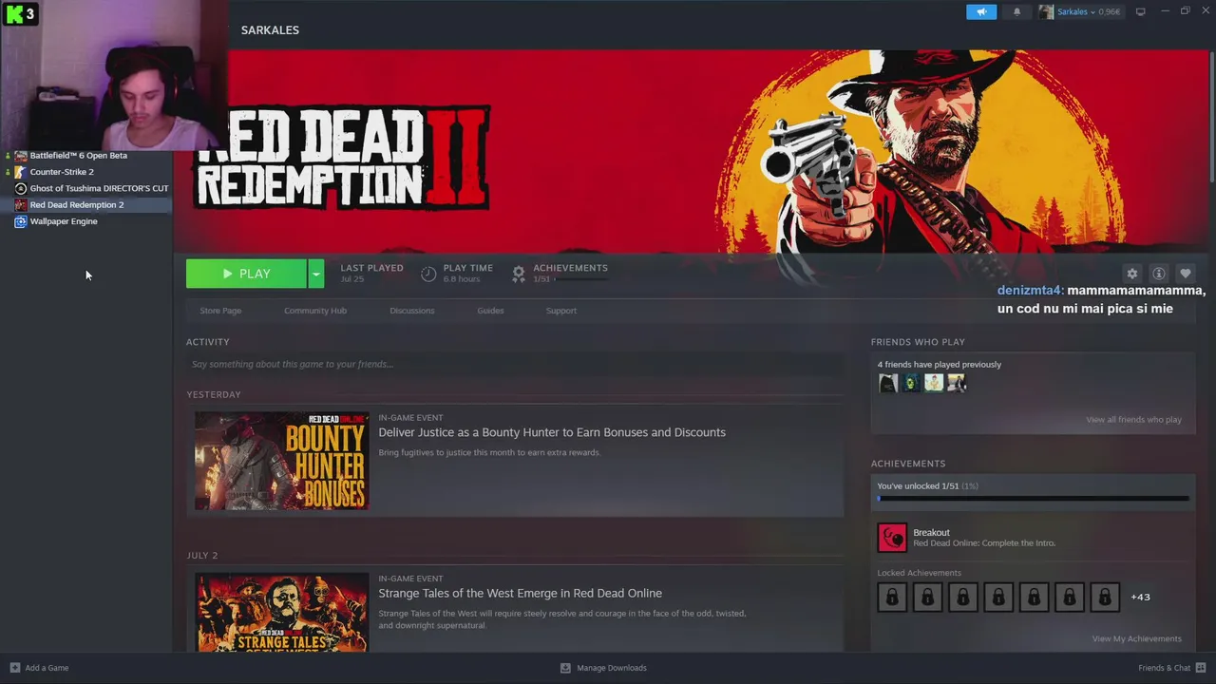The width and height of the screenshot is (1216, 684).
Task: Click the Sarkales profile avatar
Action: tap(1046, 11)
